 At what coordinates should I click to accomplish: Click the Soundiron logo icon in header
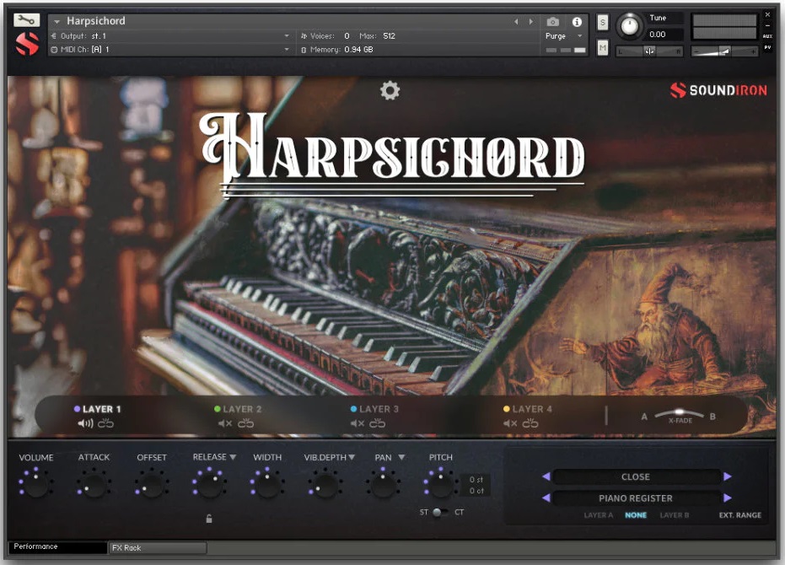[26, 44]
